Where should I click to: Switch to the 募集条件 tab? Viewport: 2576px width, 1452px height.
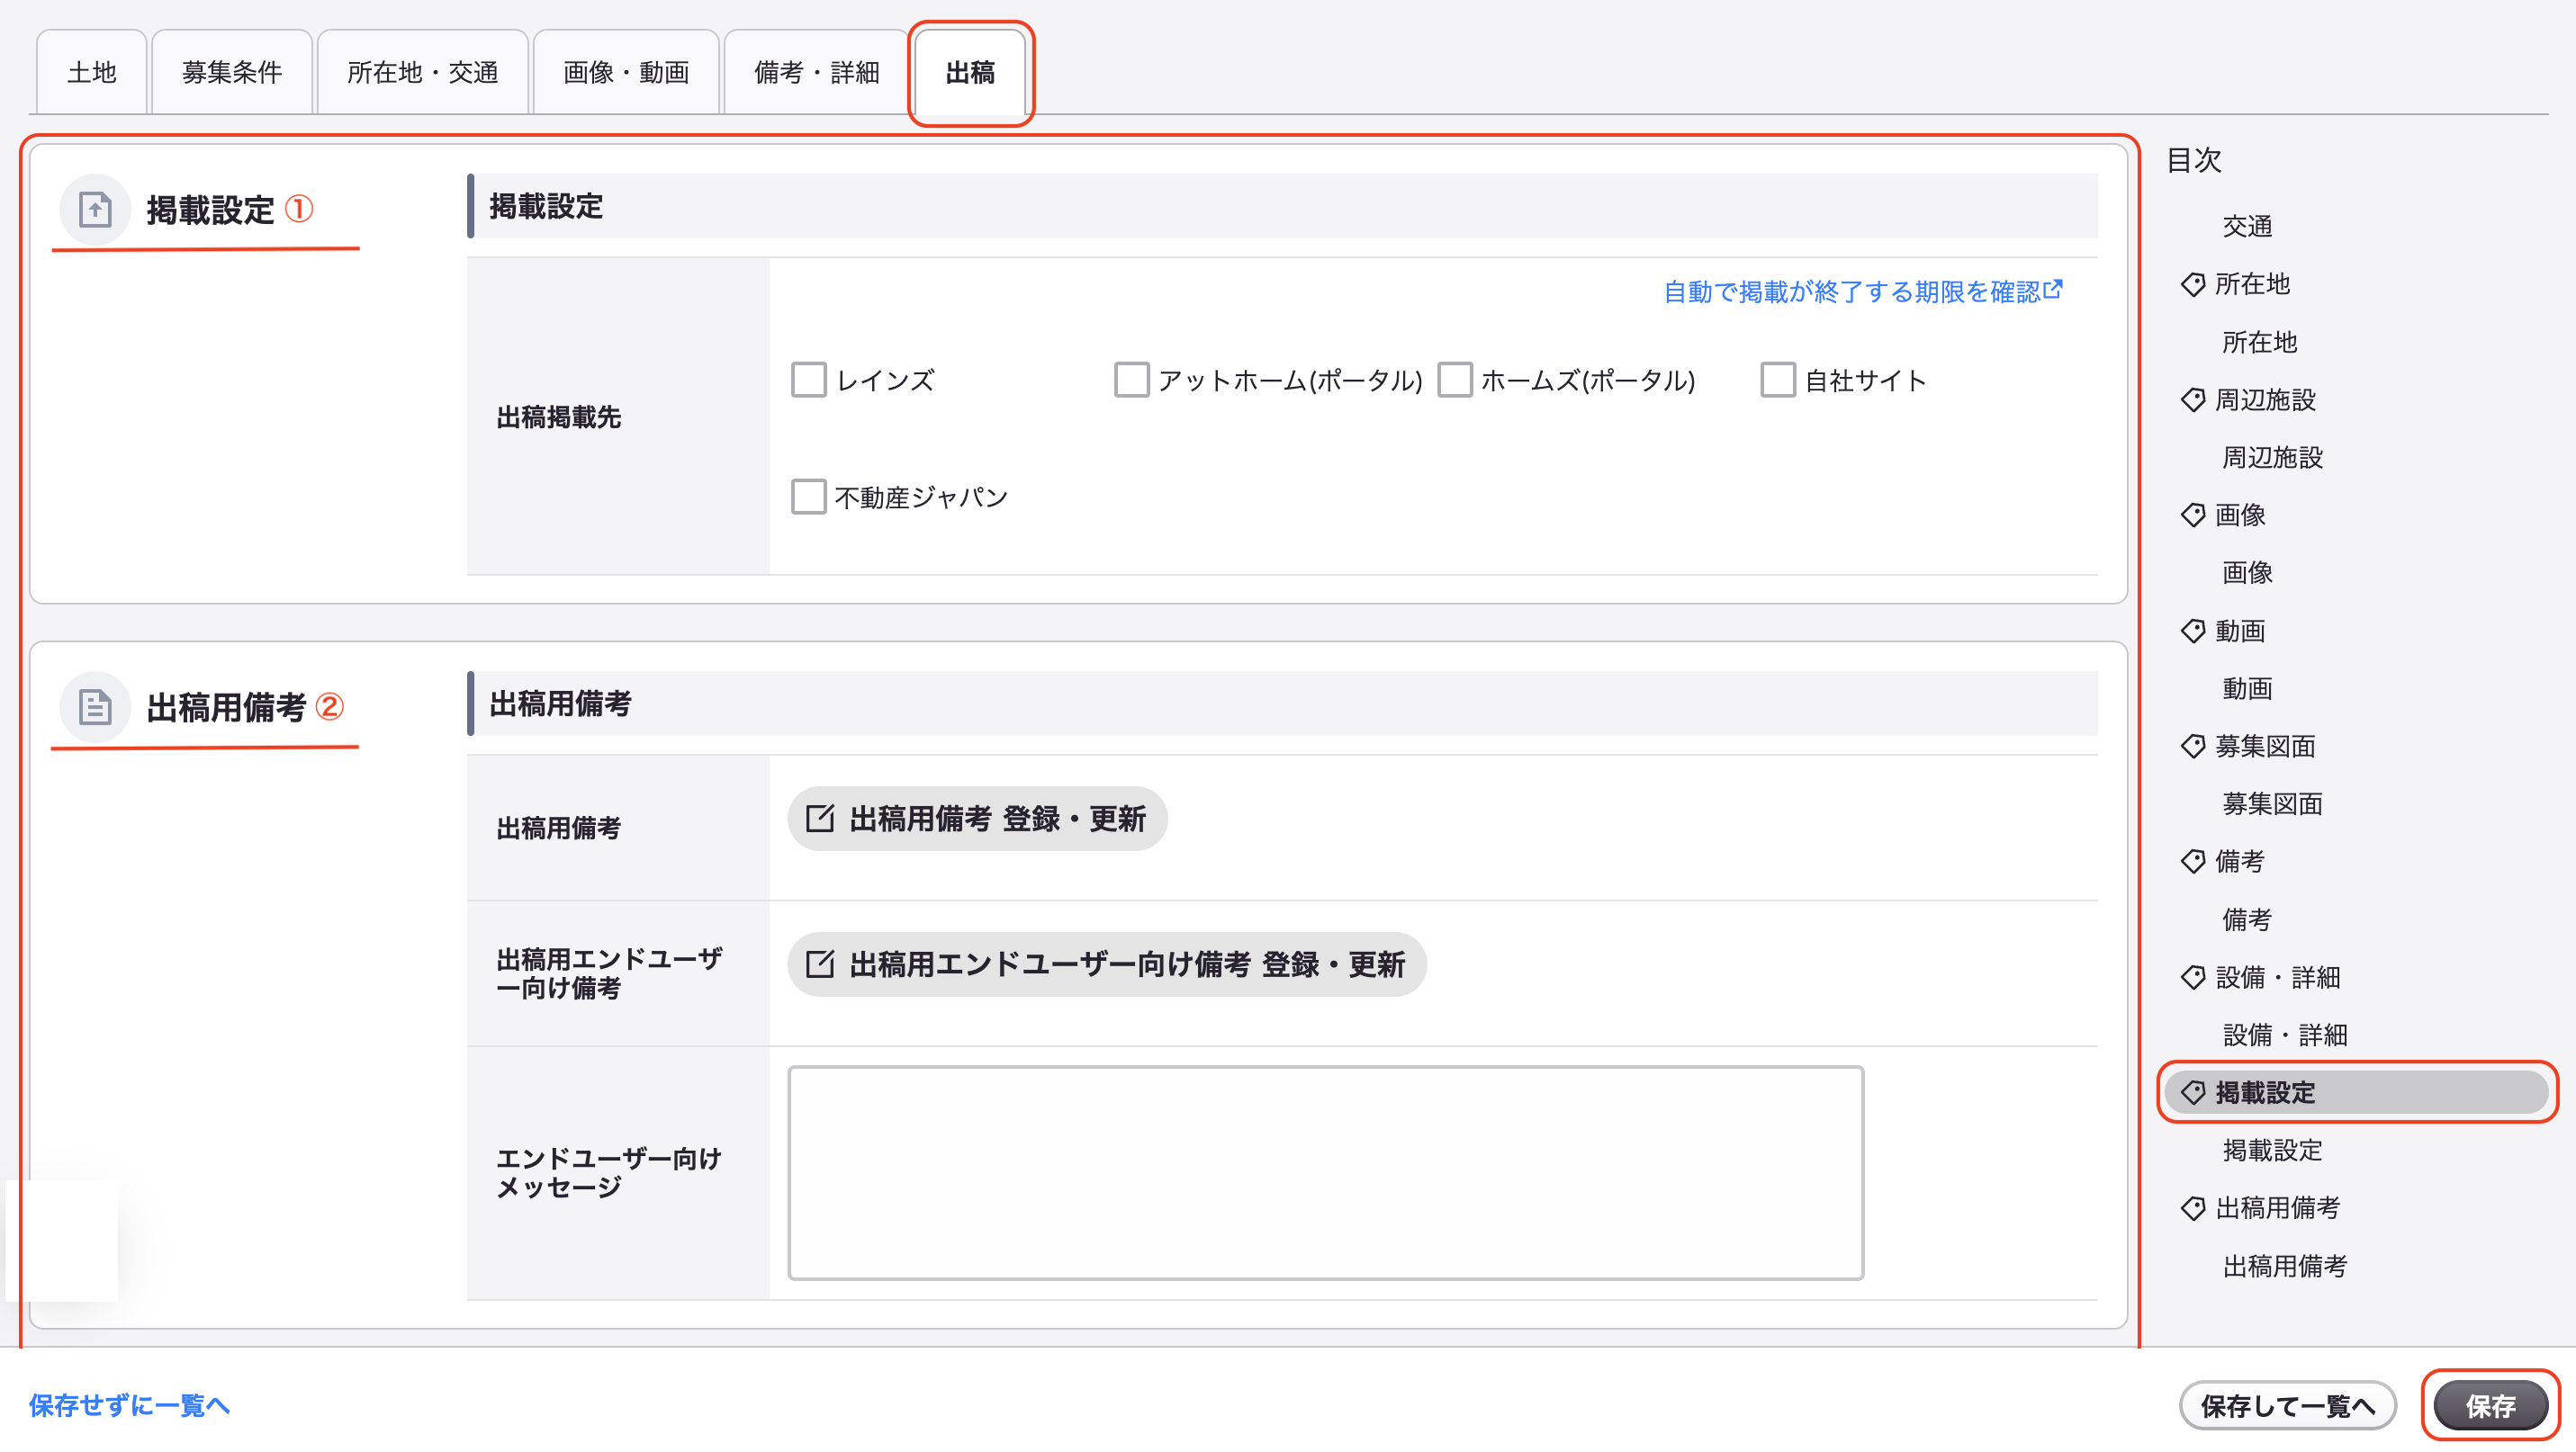point(232,72)
